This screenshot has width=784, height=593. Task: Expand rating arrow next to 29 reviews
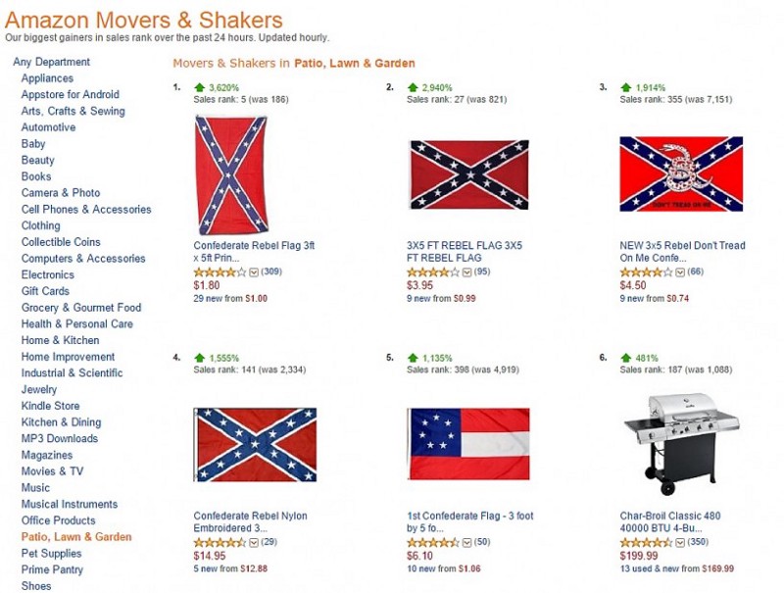coord(254,542)
